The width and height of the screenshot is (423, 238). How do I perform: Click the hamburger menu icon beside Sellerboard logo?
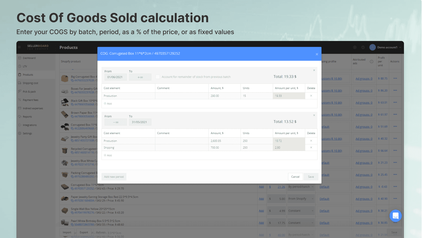tap(19, 47)
